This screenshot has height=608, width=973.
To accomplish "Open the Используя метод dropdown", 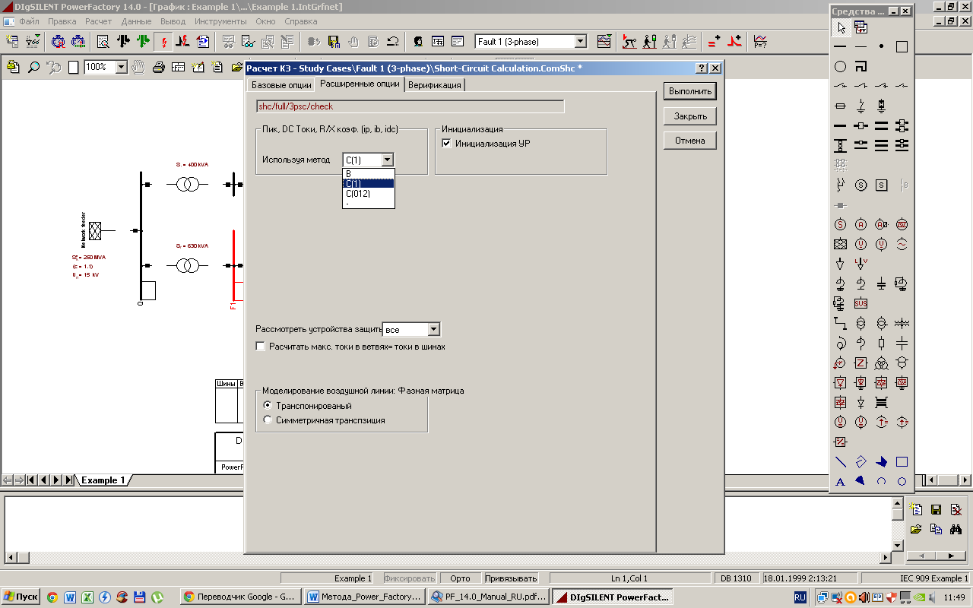I will coord(388,160).
